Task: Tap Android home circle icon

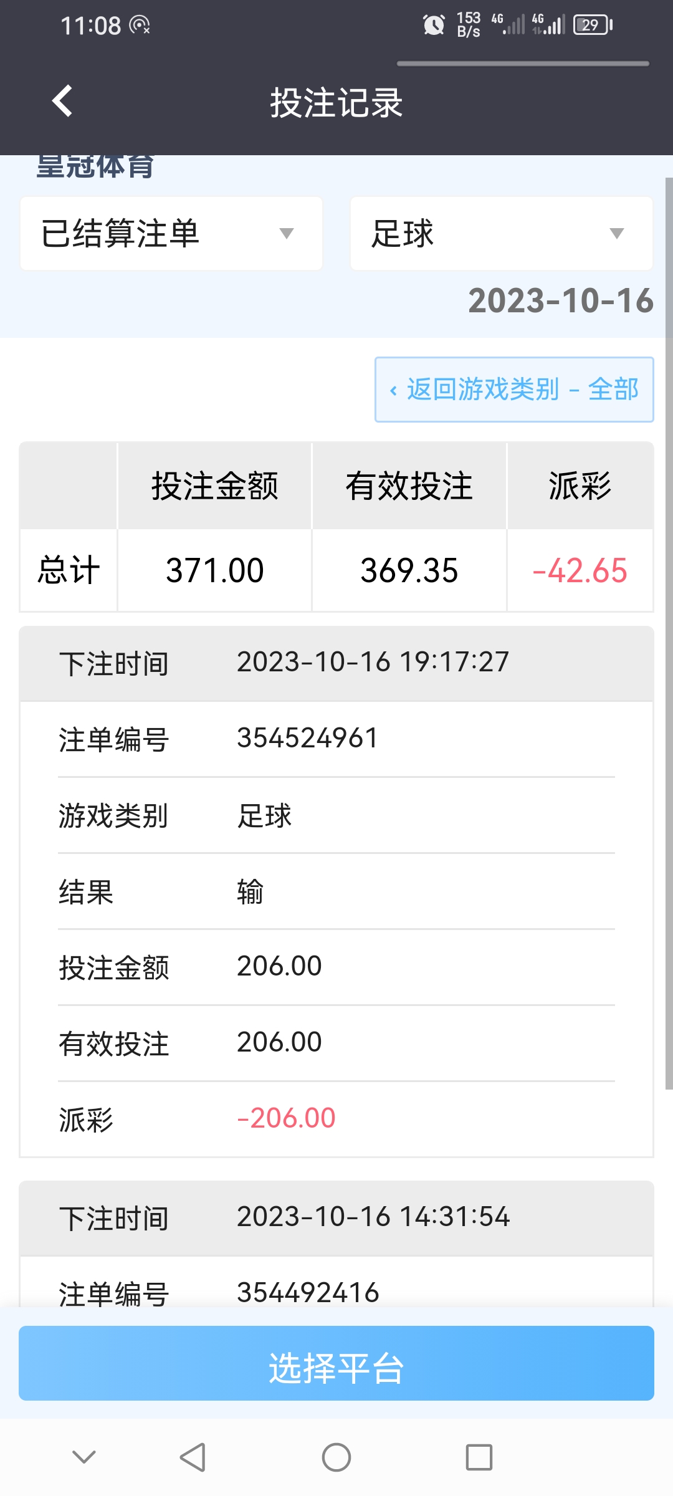Action: pos(336,1457)
